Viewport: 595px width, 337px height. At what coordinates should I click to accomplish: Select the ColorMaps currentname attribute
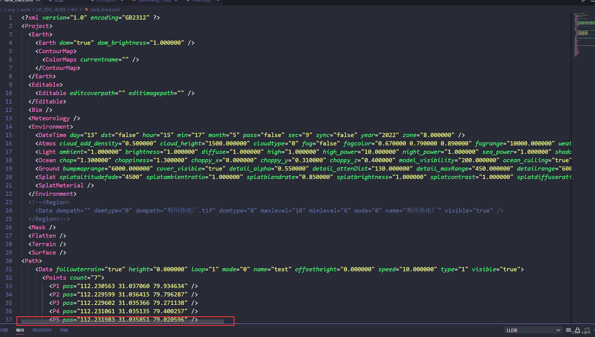104,60
